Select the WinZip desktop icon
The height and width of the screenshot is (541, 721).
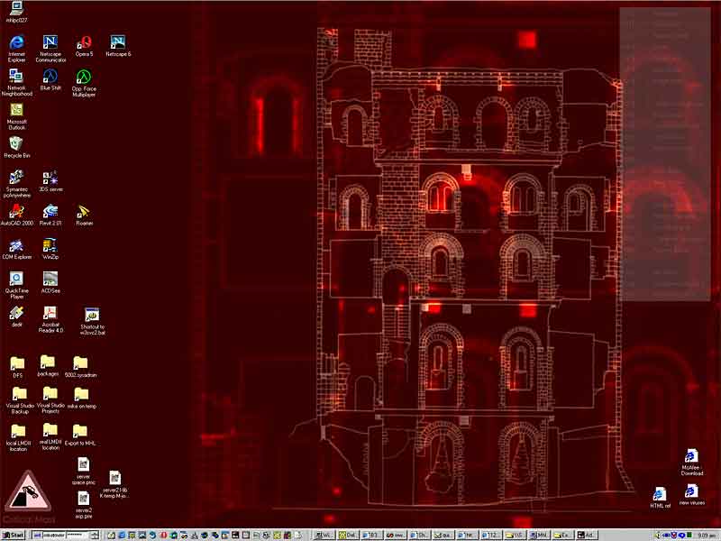click(50, 245)
